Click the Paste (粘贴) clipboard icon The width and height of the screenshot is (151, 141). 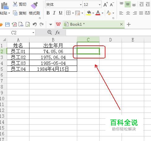click(5, 6)
